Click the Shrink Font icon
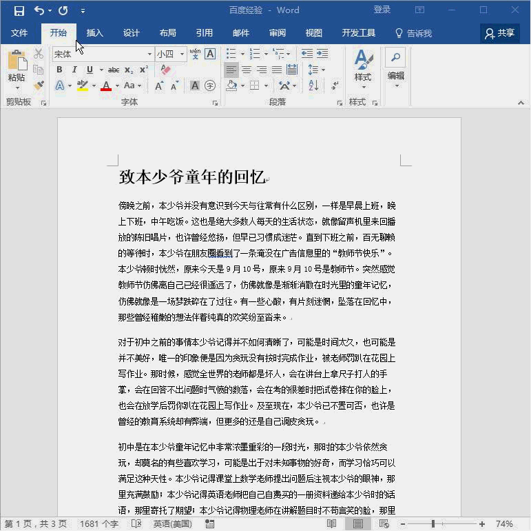Screen dimensions: 531x531 point(174,86)
